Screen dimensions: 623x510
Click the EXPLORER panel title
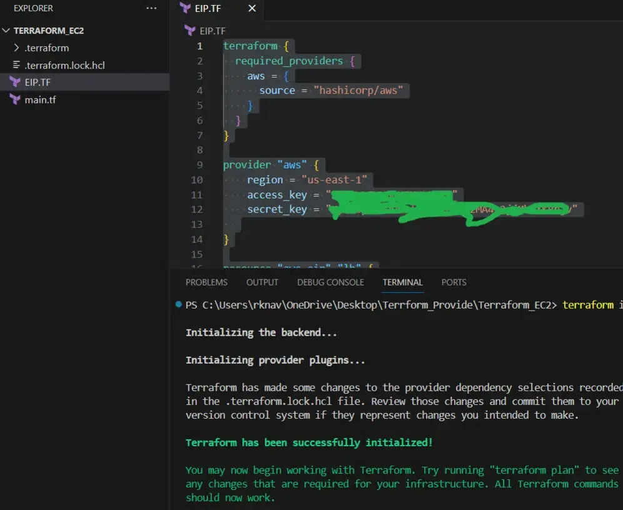(33, 8)
